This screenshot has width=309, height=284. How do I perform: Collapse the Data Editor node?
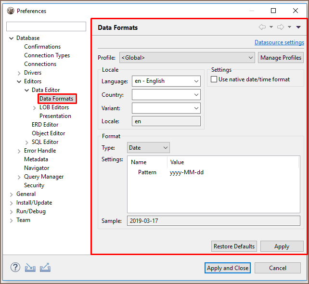click(x=26, y=90)
